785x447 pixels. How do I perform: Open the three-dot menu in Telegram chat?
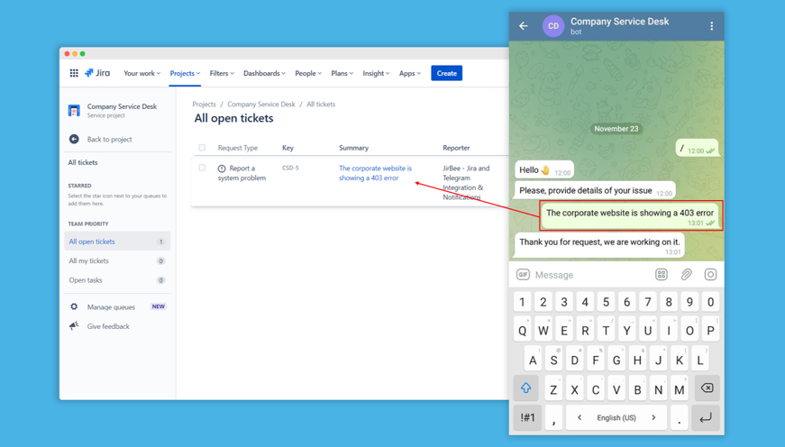711,26
